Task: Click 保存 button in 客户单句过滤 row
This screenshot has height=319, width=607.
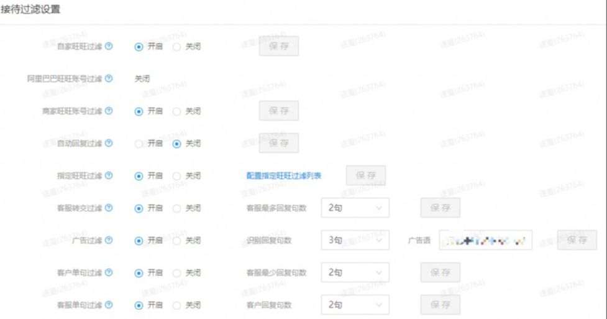Action: click(440, 272)
